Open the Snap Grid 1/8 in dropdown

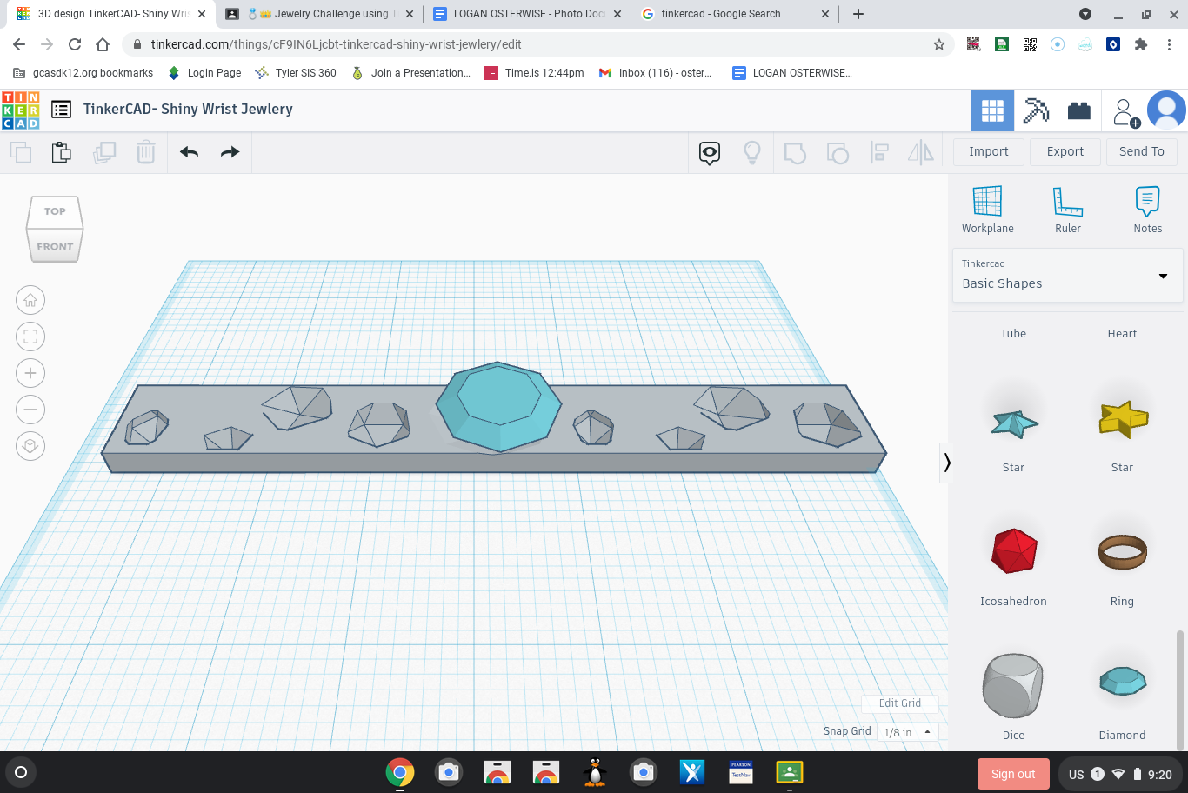(907, 732)
